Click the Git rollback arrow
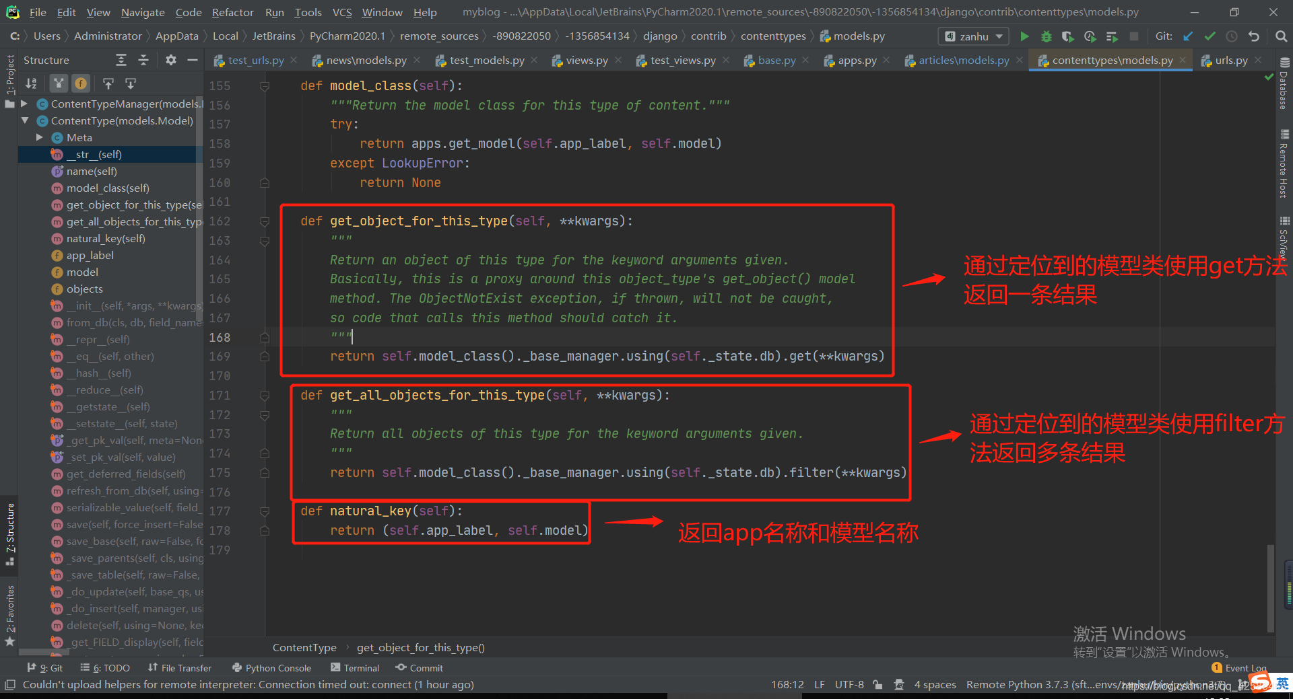The width and height of the screenshot is (1293, 699). coord(1254,36)
